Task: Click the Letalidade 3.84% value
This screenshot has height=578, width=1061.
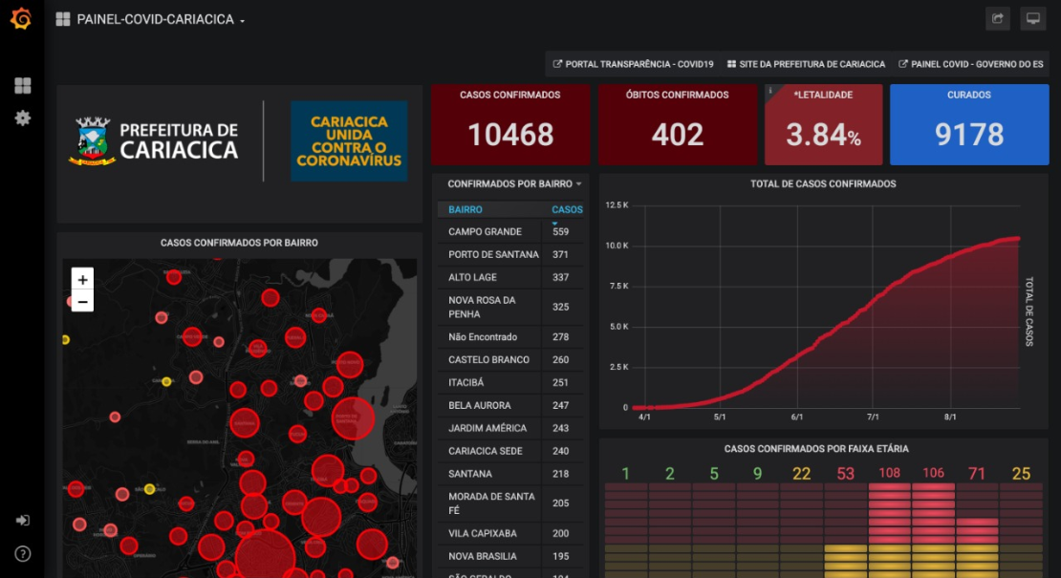Action: [824, 136]
